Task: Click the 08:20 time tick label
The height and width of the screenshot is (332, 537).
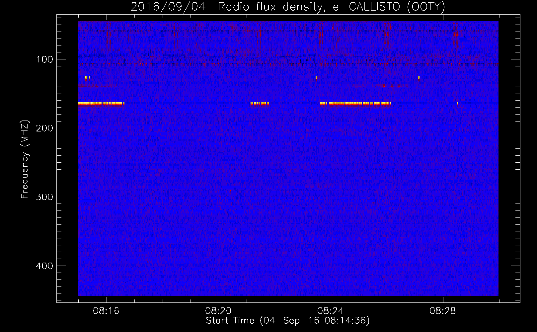Action: tap(218, 311)
